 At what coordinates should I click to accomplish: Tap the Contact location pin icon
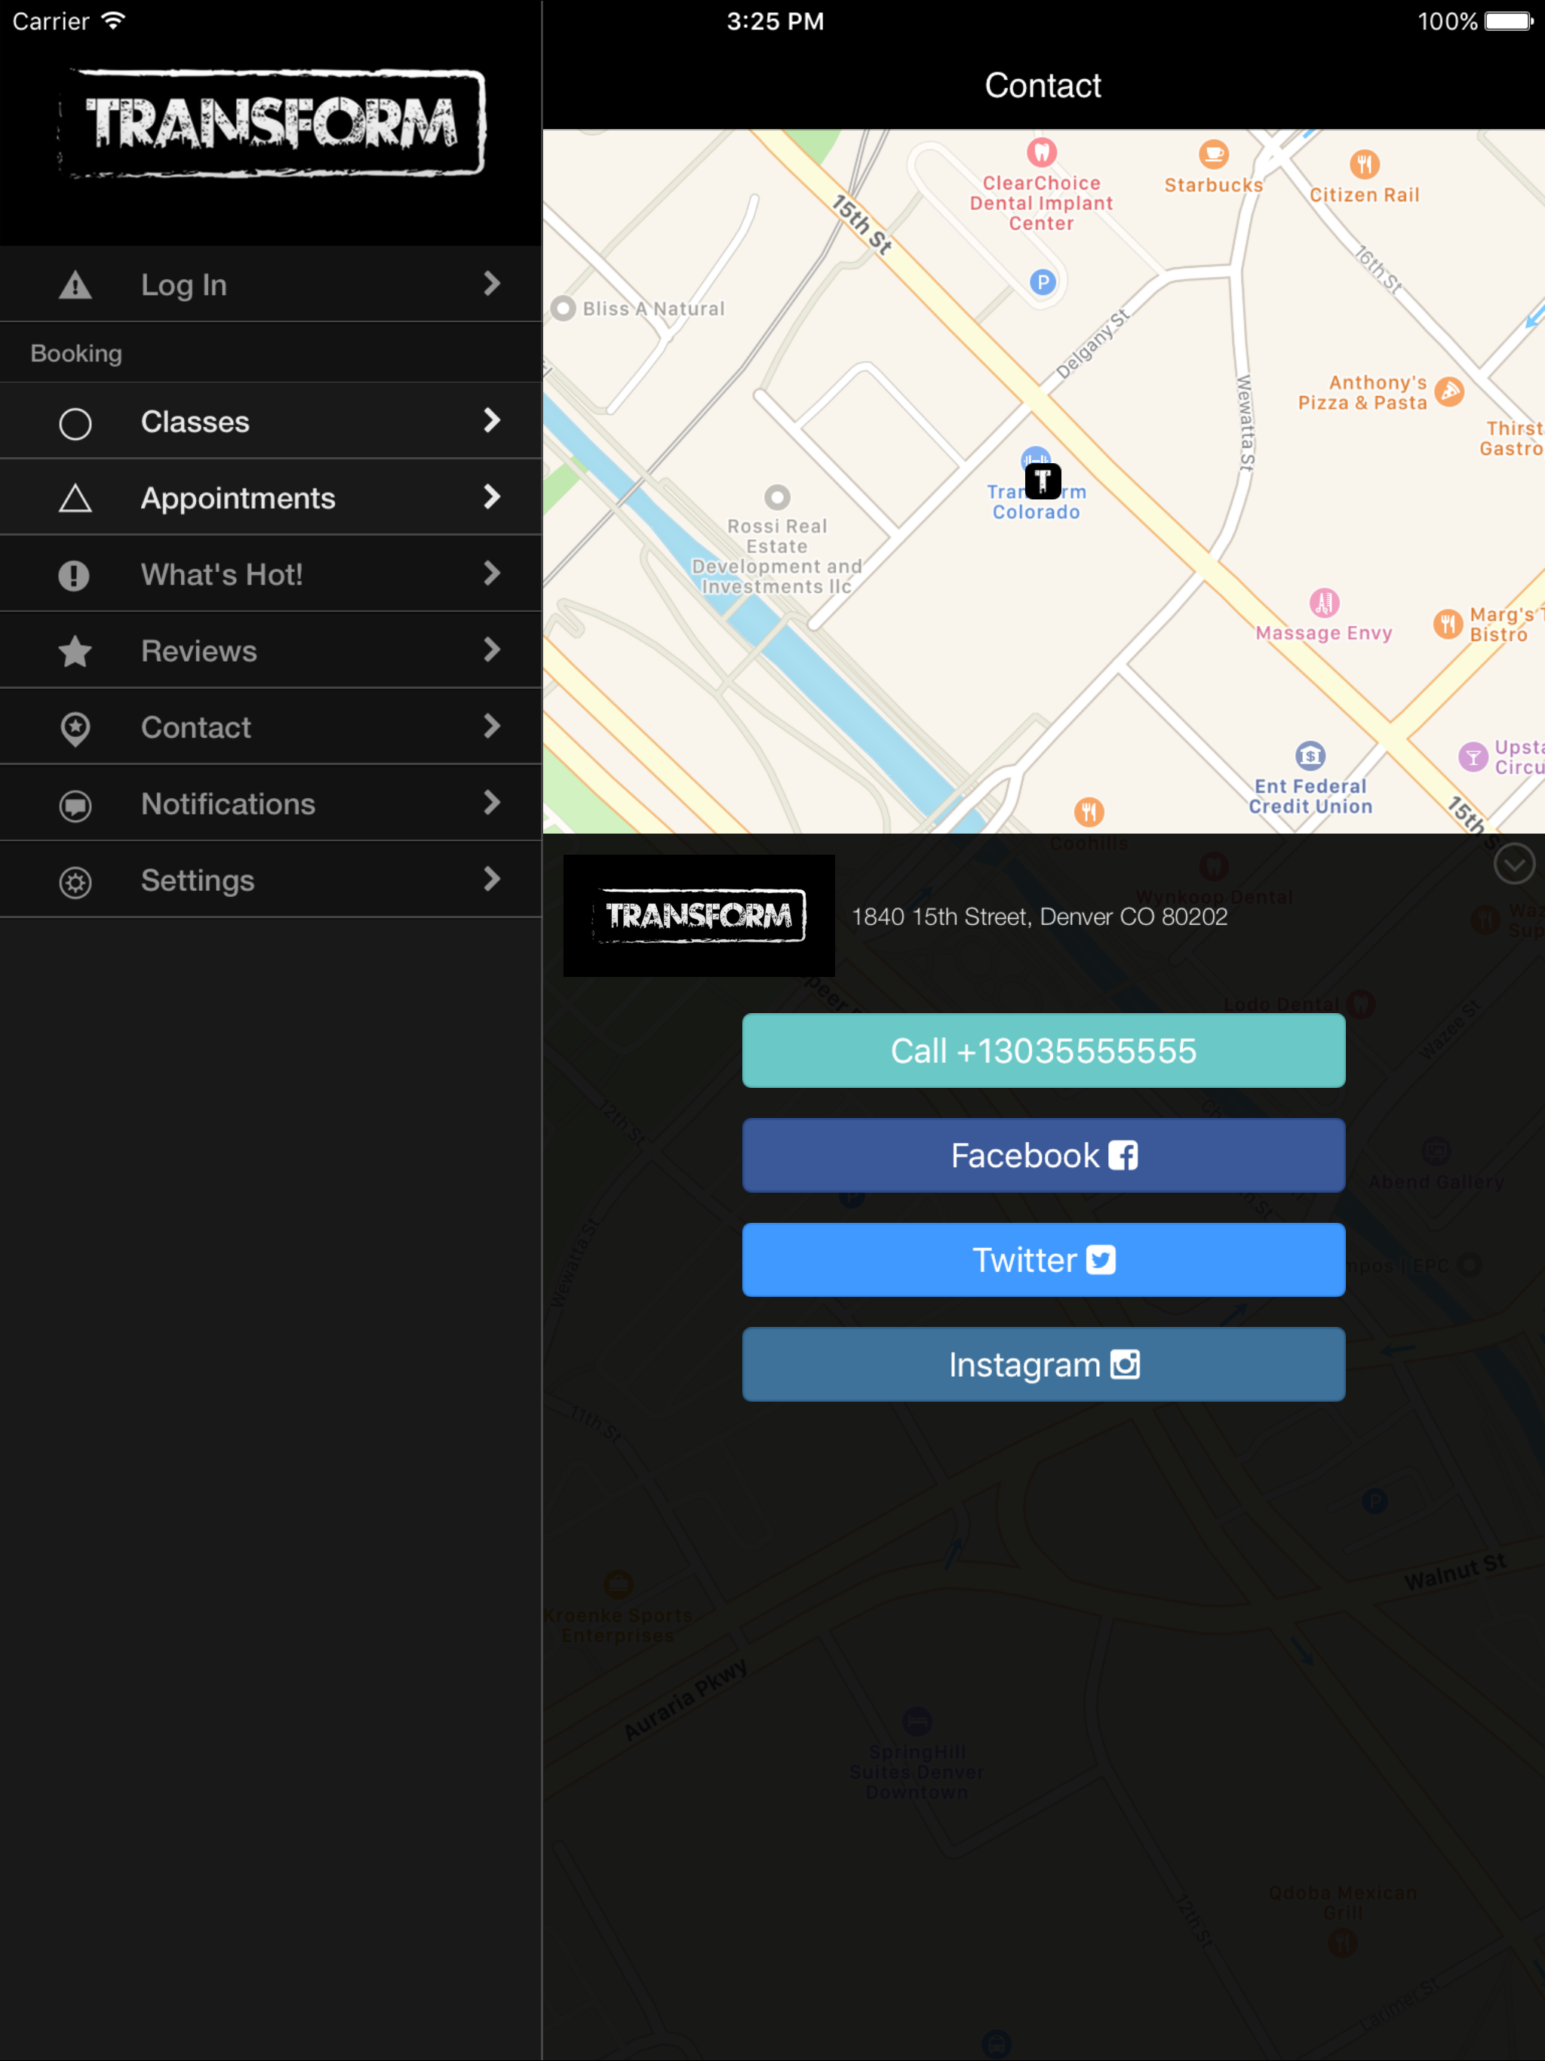coord(75,729)
